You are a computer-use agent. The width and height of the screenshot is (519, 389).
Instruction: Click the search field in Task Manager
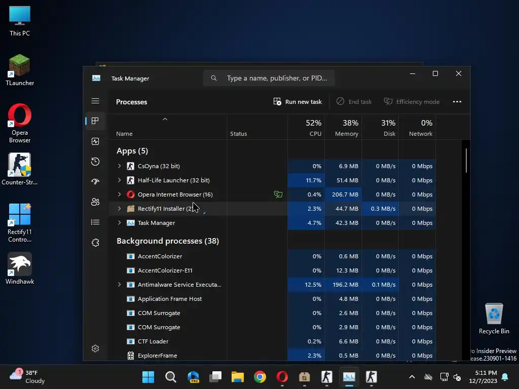[269, 78]
